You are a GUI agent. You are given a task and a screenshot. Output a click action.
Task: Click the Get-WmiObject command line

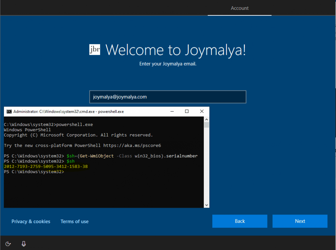(x=101, y=156)
